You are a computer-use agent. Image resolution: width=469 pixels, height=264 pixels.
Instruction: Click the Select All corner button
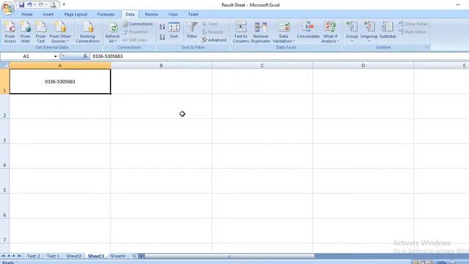[x=4, y=65]
